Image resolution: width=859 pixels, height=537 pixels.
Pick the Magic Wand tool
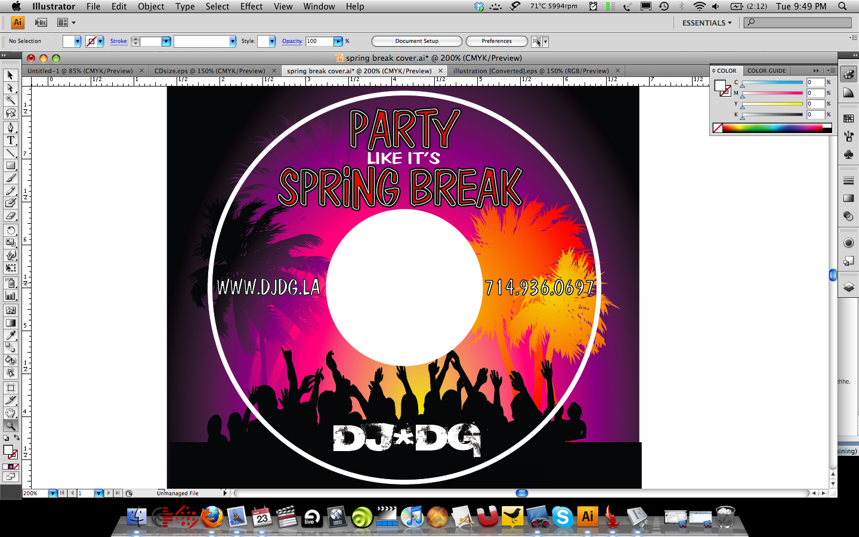11,100
